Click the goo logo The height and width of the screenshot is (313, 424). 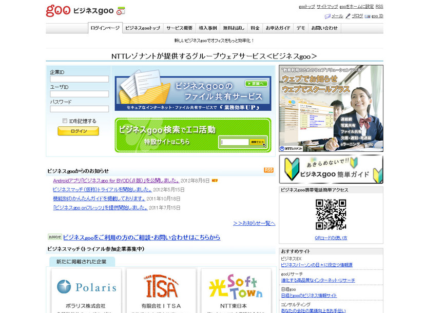[58, 11]
